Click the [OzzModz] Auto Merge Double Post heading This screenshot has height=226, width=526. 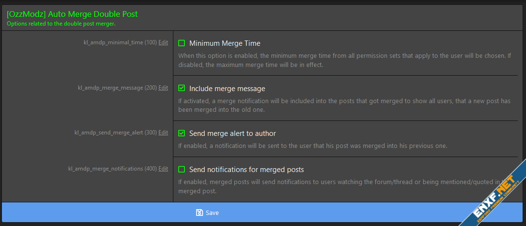coord(72,14)
